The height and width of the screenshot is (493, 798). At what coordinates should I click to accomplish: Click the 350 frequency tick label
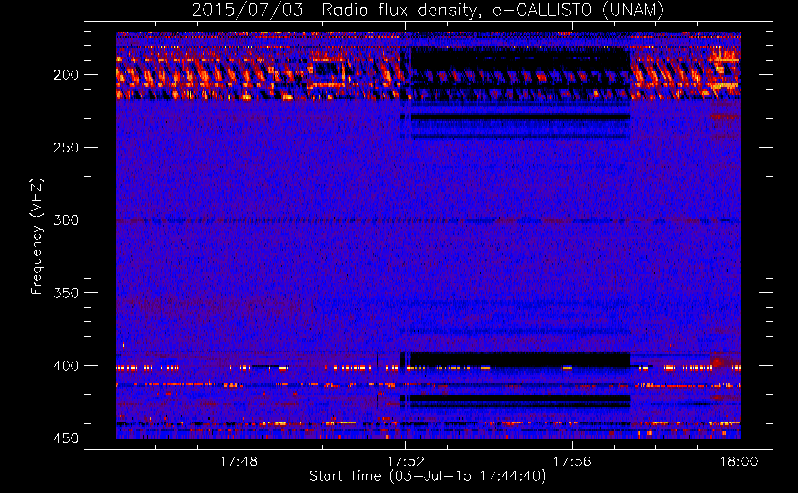click(66, 293)
